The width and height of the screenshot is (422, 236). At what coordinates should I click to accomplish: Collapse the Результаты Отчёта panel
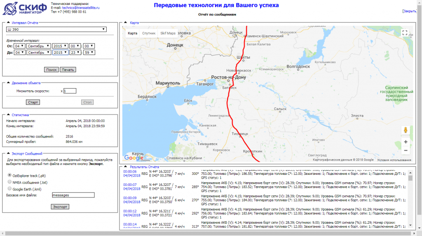pos(125,167)
